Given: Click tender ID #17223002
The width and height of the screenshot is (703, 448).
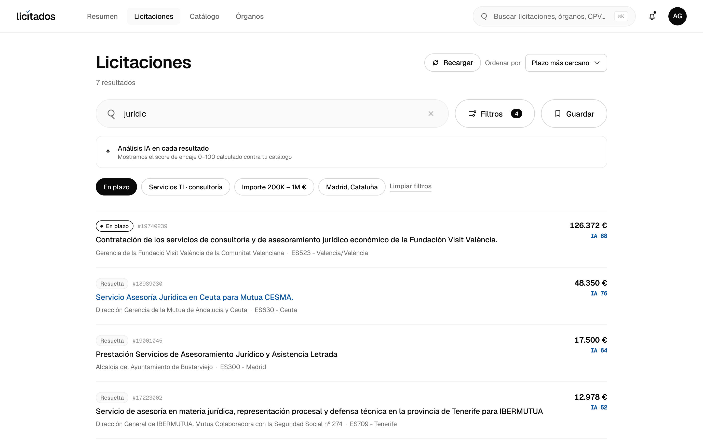Looking at the screenshot, I should click(147, 398).
